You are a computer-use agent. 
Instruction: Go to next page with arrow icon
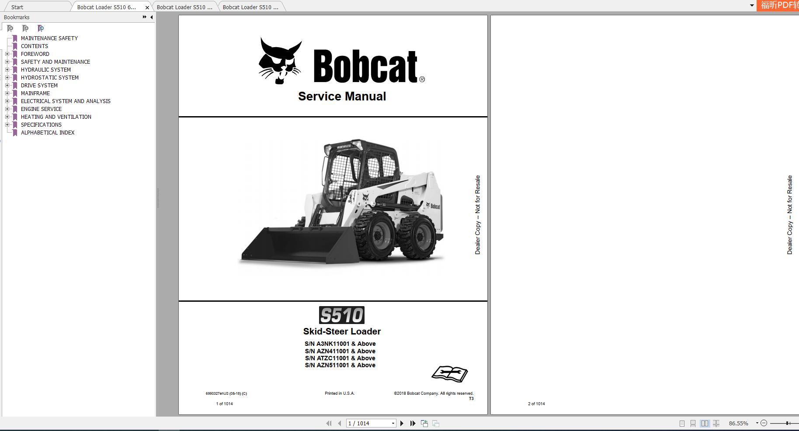401,423
